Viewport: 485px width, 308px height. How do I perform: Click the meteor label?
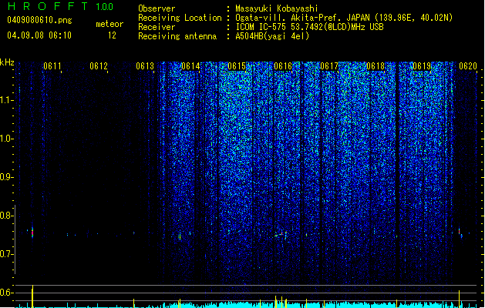click(x=109, y=24)
